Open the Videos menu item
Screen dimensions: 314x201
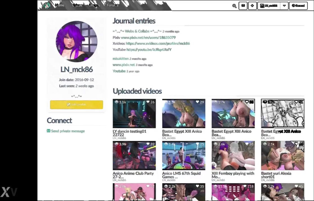pyautogui.click(x=77, y=5)
